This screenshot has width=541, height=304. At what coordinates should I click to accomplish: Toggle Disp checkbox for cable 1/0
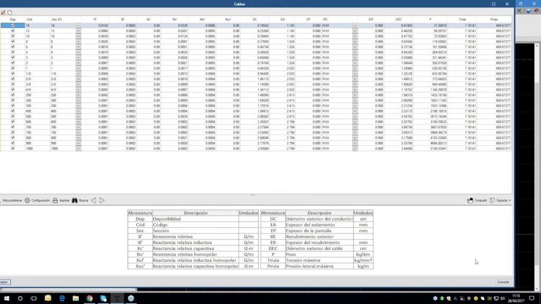[x=13, y=73]
